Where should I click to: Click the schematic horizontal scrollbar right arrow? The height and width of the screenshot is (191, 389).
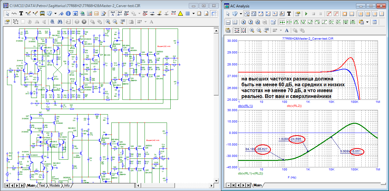point(212,185)
